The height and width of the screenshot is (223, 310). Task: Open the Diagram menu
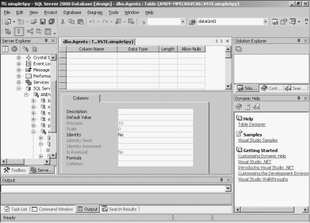(95, 13)
